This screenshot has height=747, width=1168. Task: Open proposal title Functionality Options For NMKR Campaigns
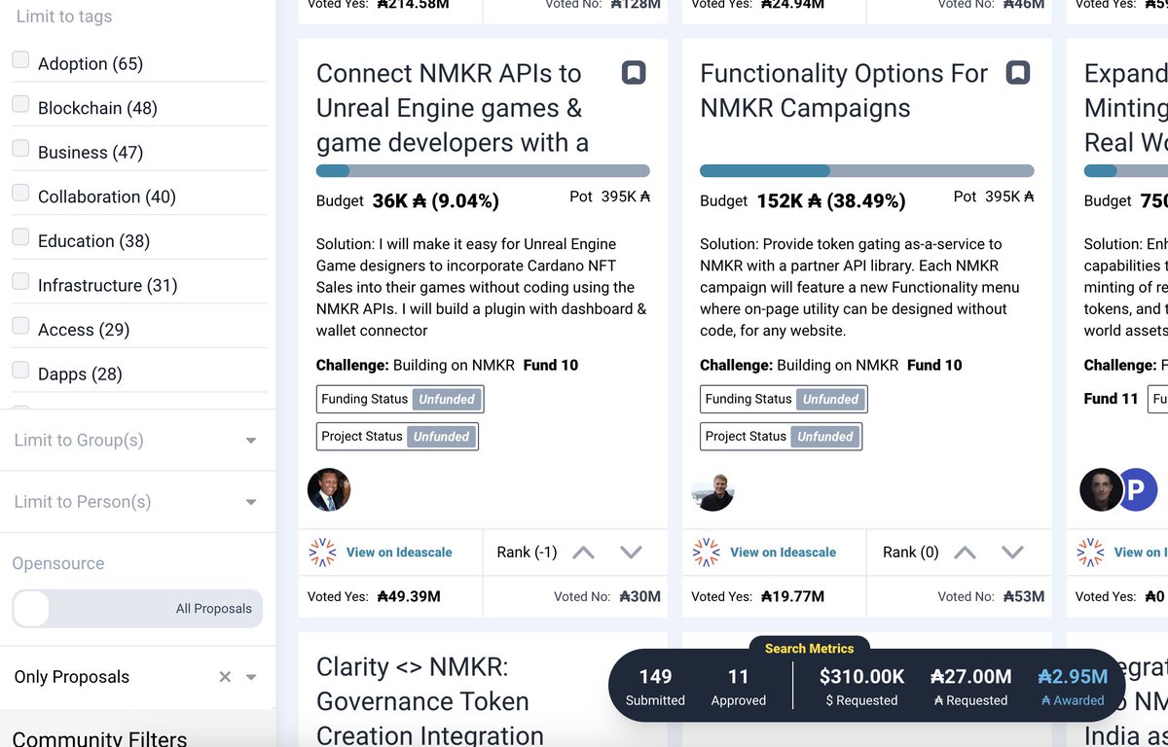[x=844, y=90]
